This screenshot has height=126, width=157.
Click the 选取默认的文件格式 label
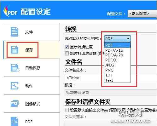83,39
